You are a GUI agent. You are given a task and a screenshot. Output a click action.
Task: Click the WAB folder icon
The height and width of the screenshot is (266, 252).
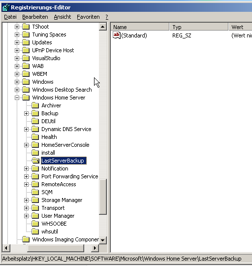[26, 66]
